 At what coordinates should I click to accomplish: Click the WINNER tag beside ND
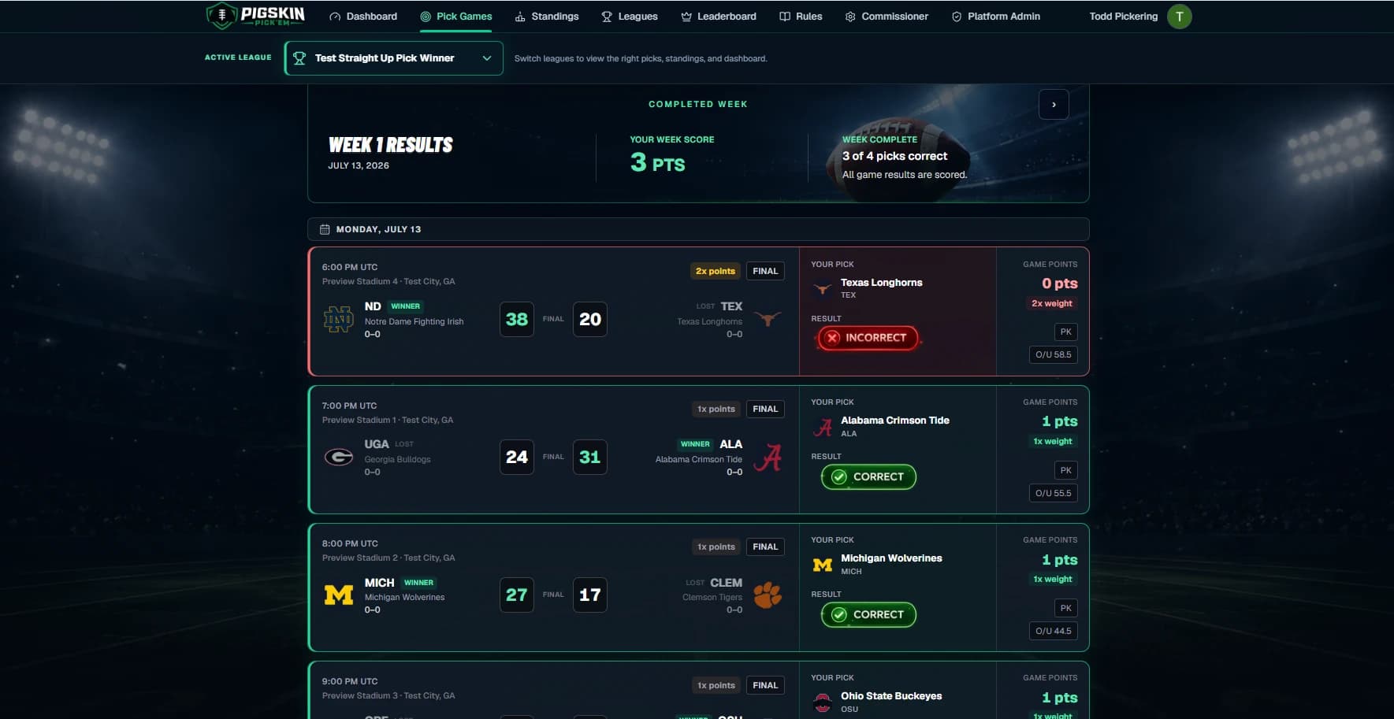pyautogui.click(x=406, y=306)
